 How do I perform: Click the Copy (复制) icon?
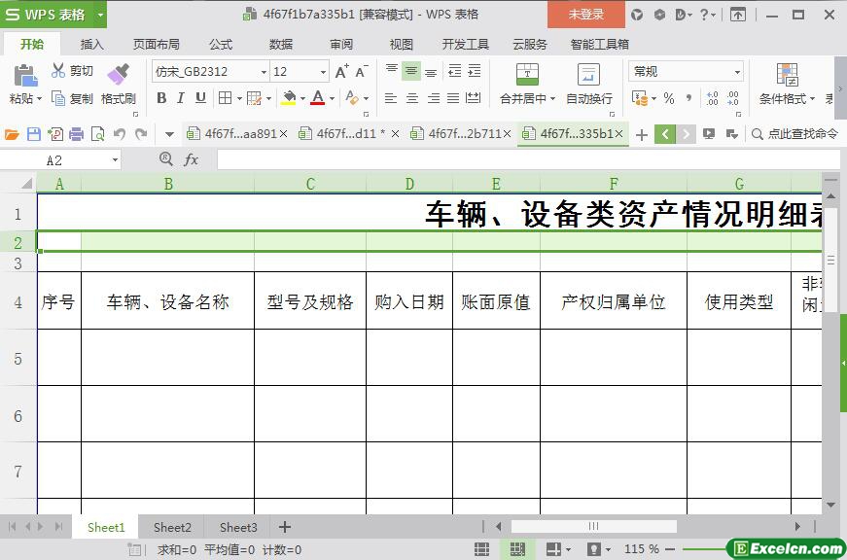58,98
